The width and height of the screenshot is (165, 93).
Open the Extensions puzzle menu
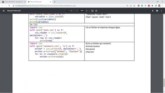tap(152, 6)
